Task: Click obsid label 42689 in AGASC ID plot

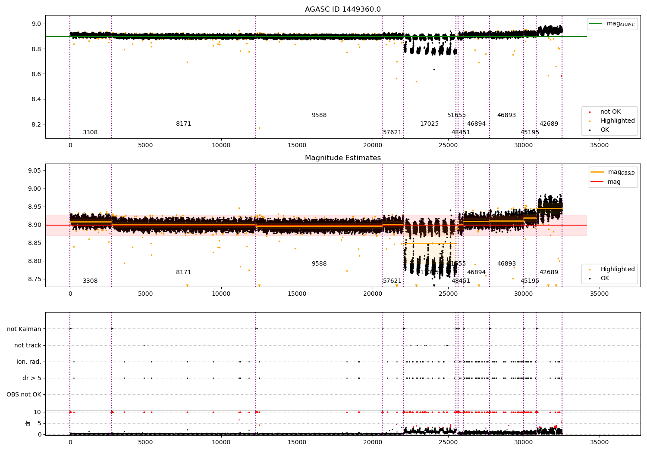Action: [549, 124]
